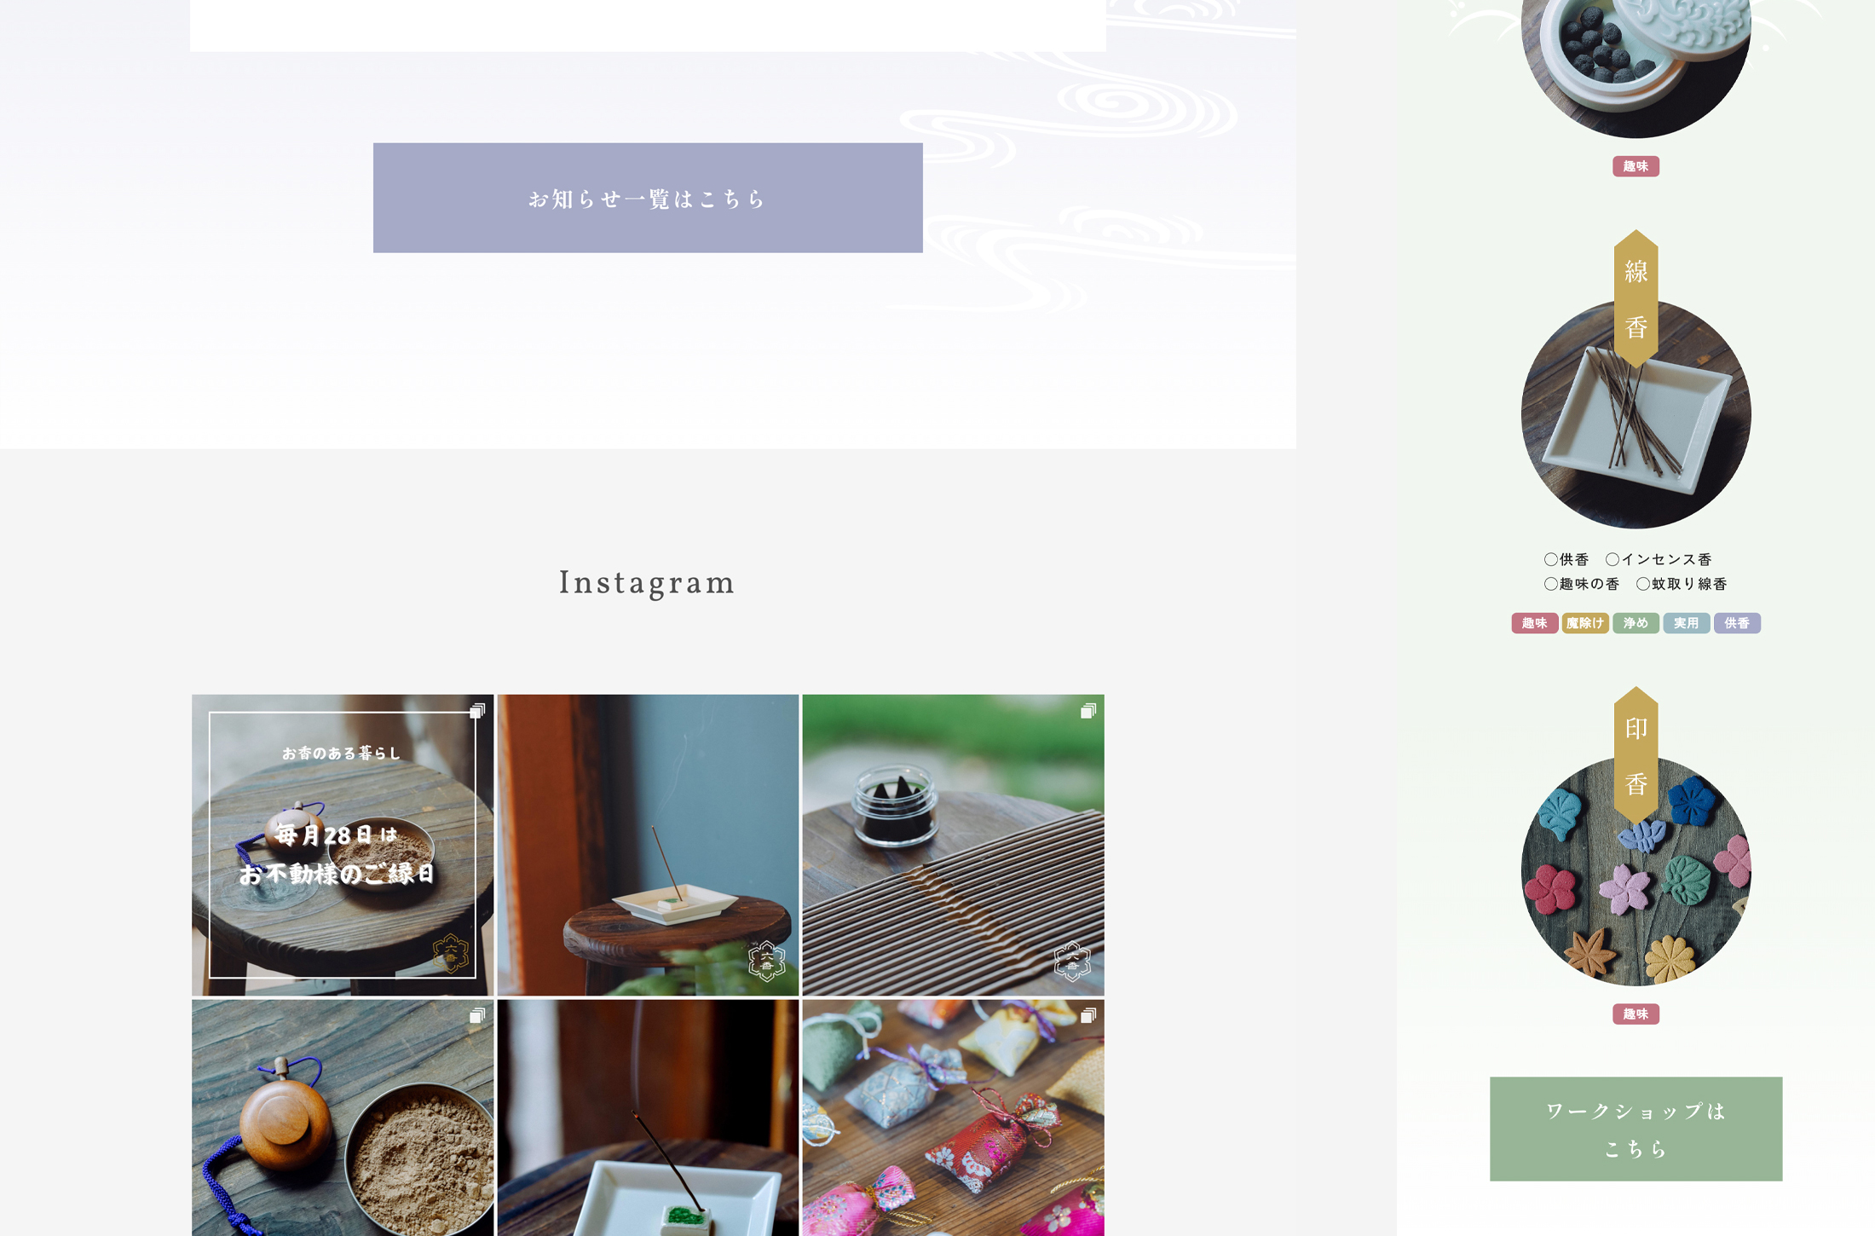Click the お知らせ一覧はこちら button
Screen dimensions: 1875x1236
[x=648, y=198]
